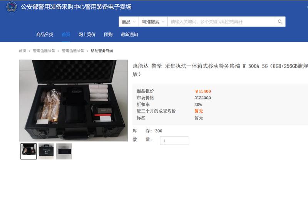
Task: Click the first 警用信通装备 breadcrumb
Action: coord(44,51)
